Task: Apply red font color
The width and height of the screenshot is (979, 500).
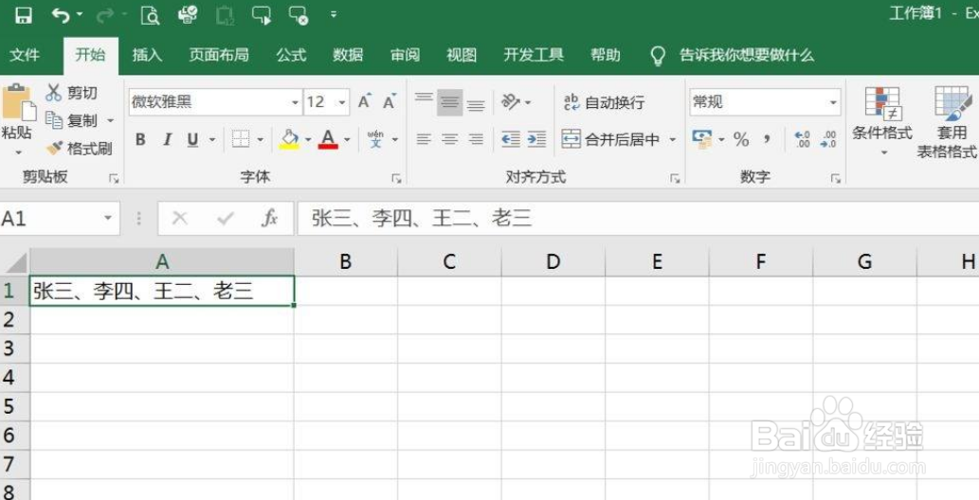Action: point(328,139)
